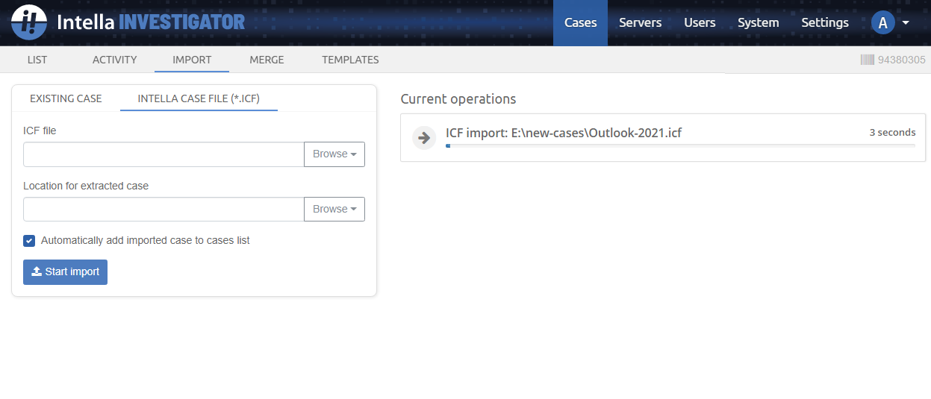Image resolution: width=931 pixels, height=399 pixels.
Task: Click the ICF import progress bar
Action: click(679, 146)
